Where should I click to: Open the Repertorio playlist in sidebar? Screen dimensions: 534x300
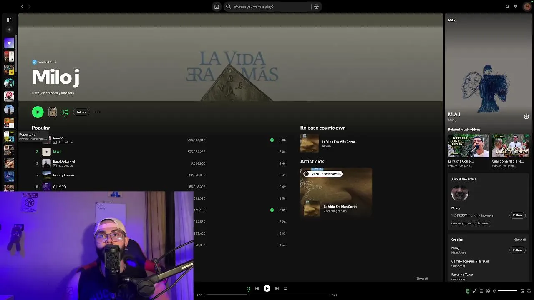[x=9, y=136]
